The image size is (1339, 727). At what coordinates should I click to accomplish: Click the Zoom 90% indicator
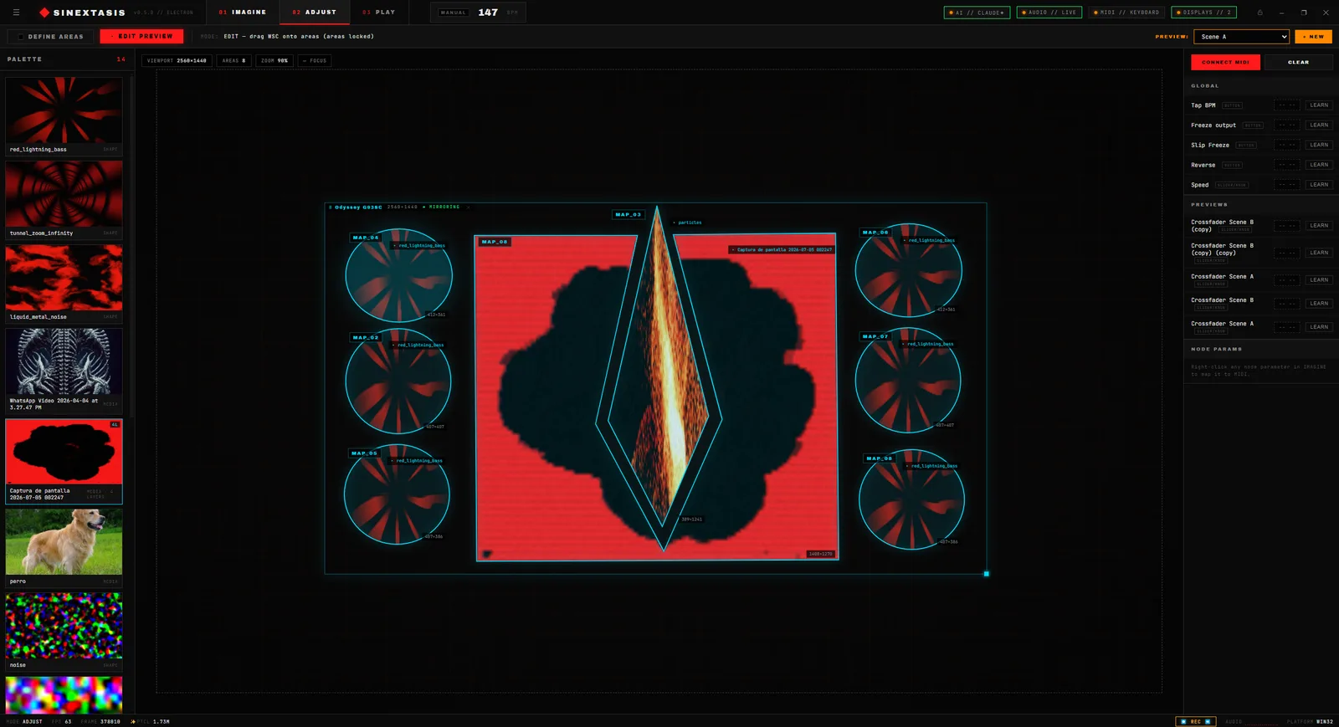tap(274, 60)
